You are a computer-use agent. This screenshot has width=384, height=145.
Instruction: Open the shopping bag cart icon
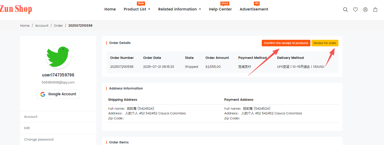tap(375, 9)
